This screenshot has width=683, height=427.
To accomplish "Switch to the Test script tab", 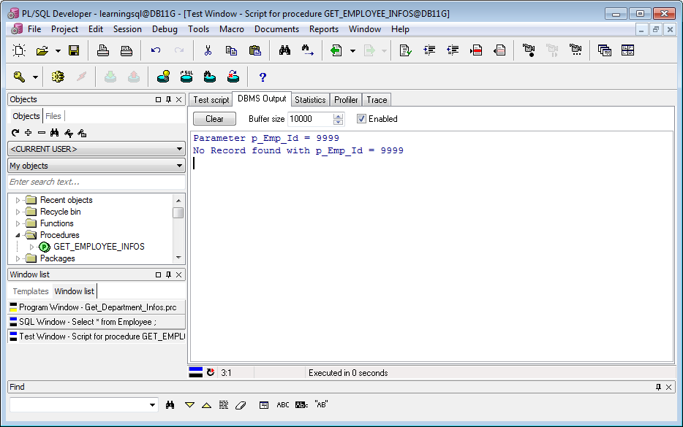I will [211, 100].
